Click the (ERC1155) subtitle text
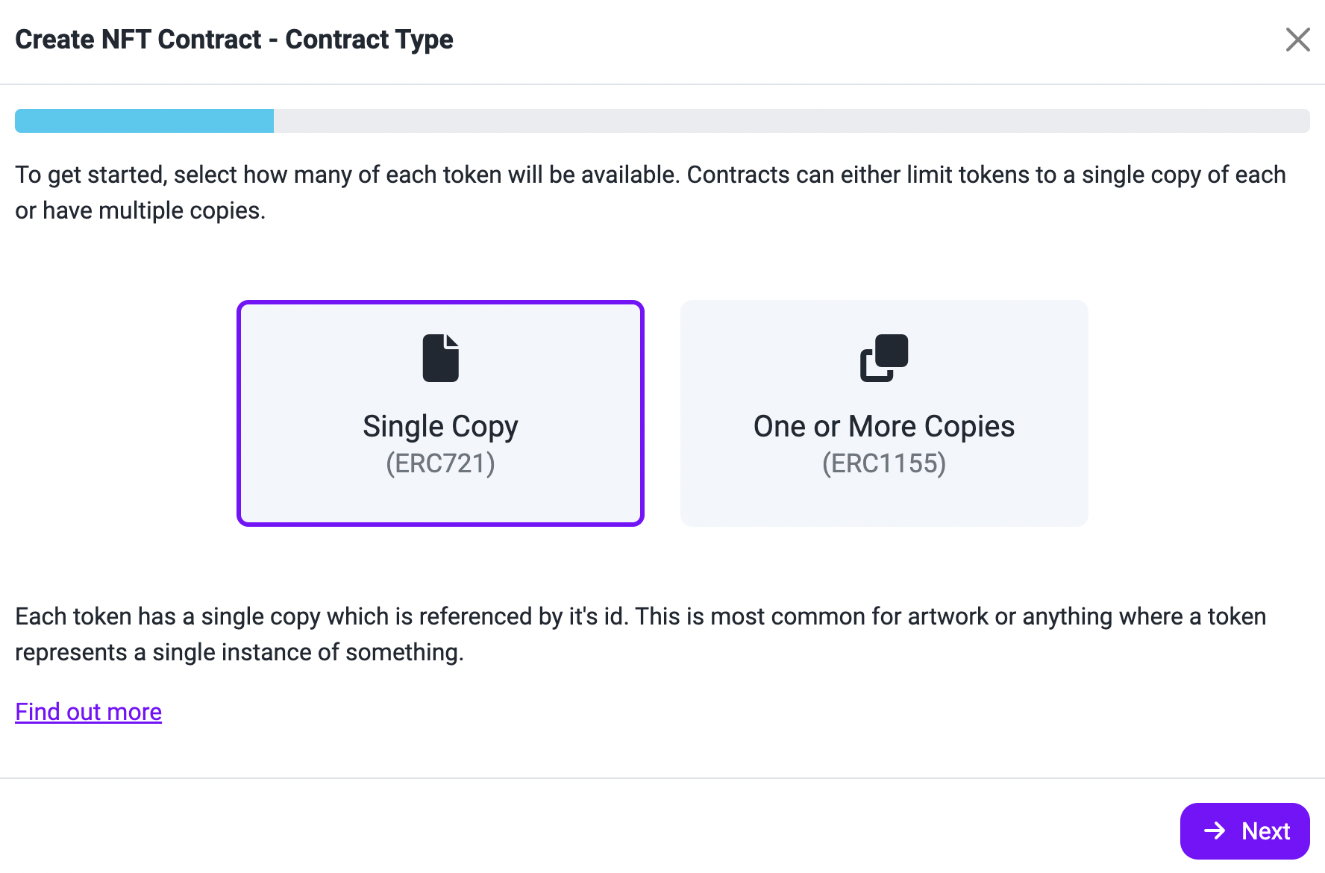1325x873 pixels. pos(884,463)
